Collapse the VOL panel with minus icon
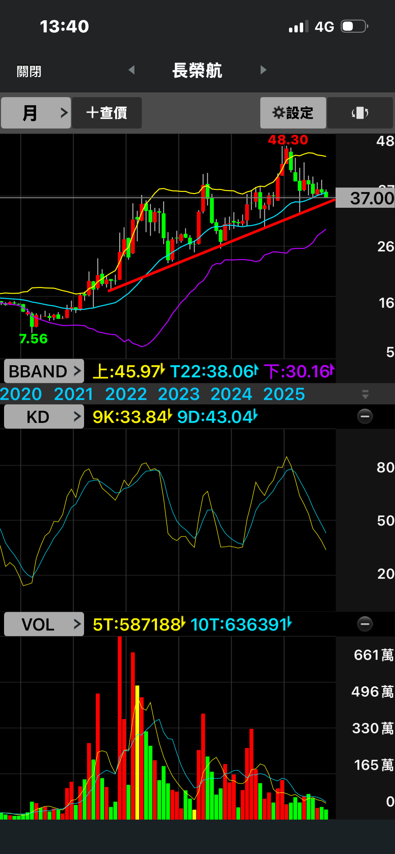The width and height of the screenshot is (395, 854). click(365, 624)
